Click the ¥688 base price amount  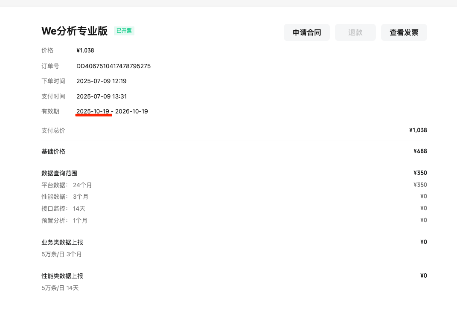(420, 151)
